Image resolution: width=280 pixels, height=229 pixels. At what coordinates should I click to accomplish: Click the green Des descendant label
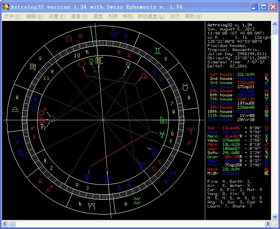click(164, 120)
